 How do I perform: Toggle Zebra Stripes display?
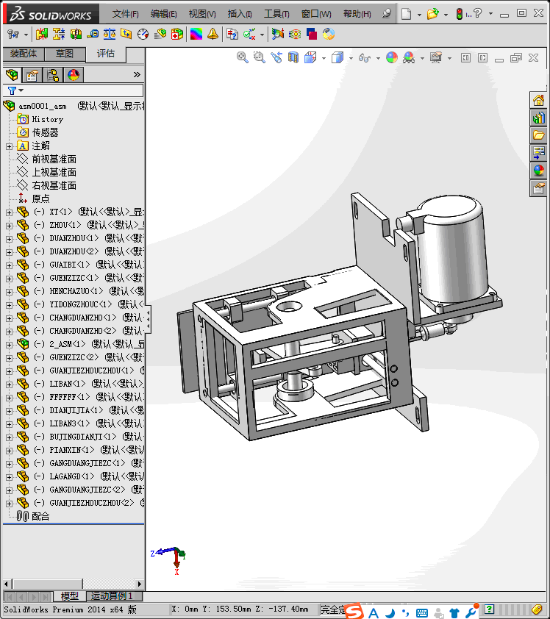click(295, 35)
